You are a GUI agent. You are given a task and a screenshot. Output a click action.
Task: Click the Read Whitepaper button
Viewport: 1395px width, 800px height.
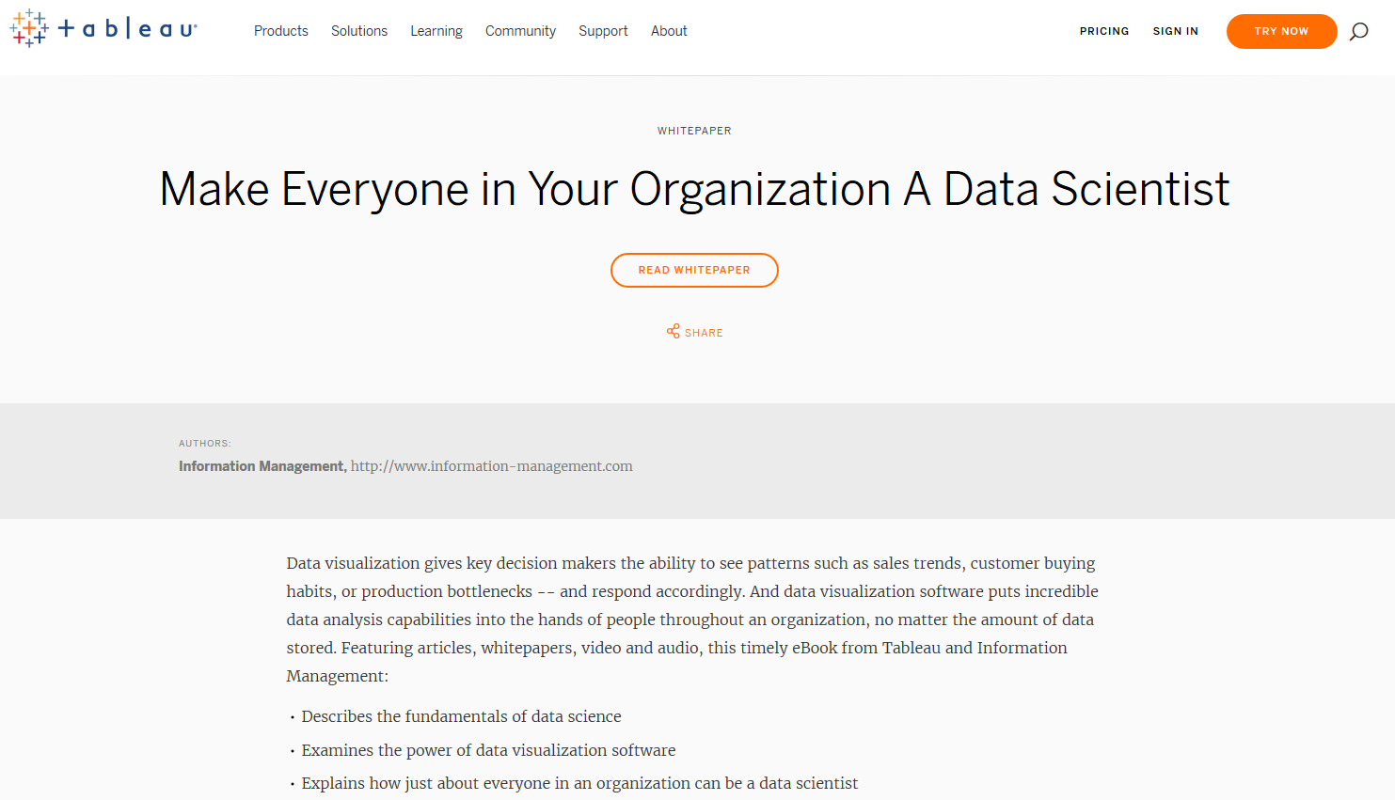(x=694, y=270)
